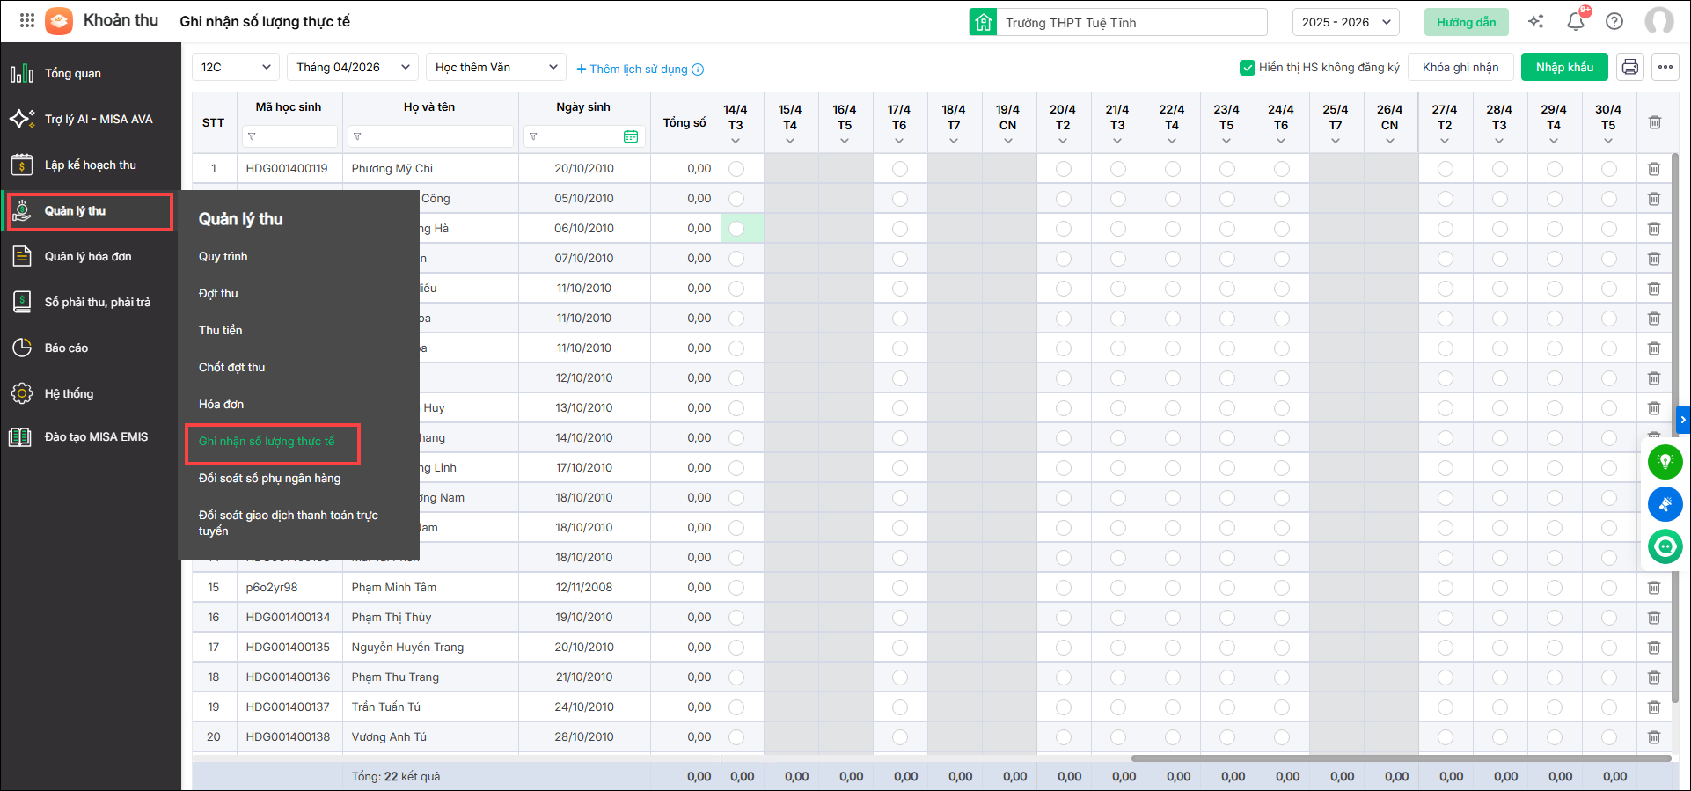This screenshot has width=1691, height=791.
Task: Select 14/4 circle for Phương Mỹ Chi
Action: tap(736, 169)
